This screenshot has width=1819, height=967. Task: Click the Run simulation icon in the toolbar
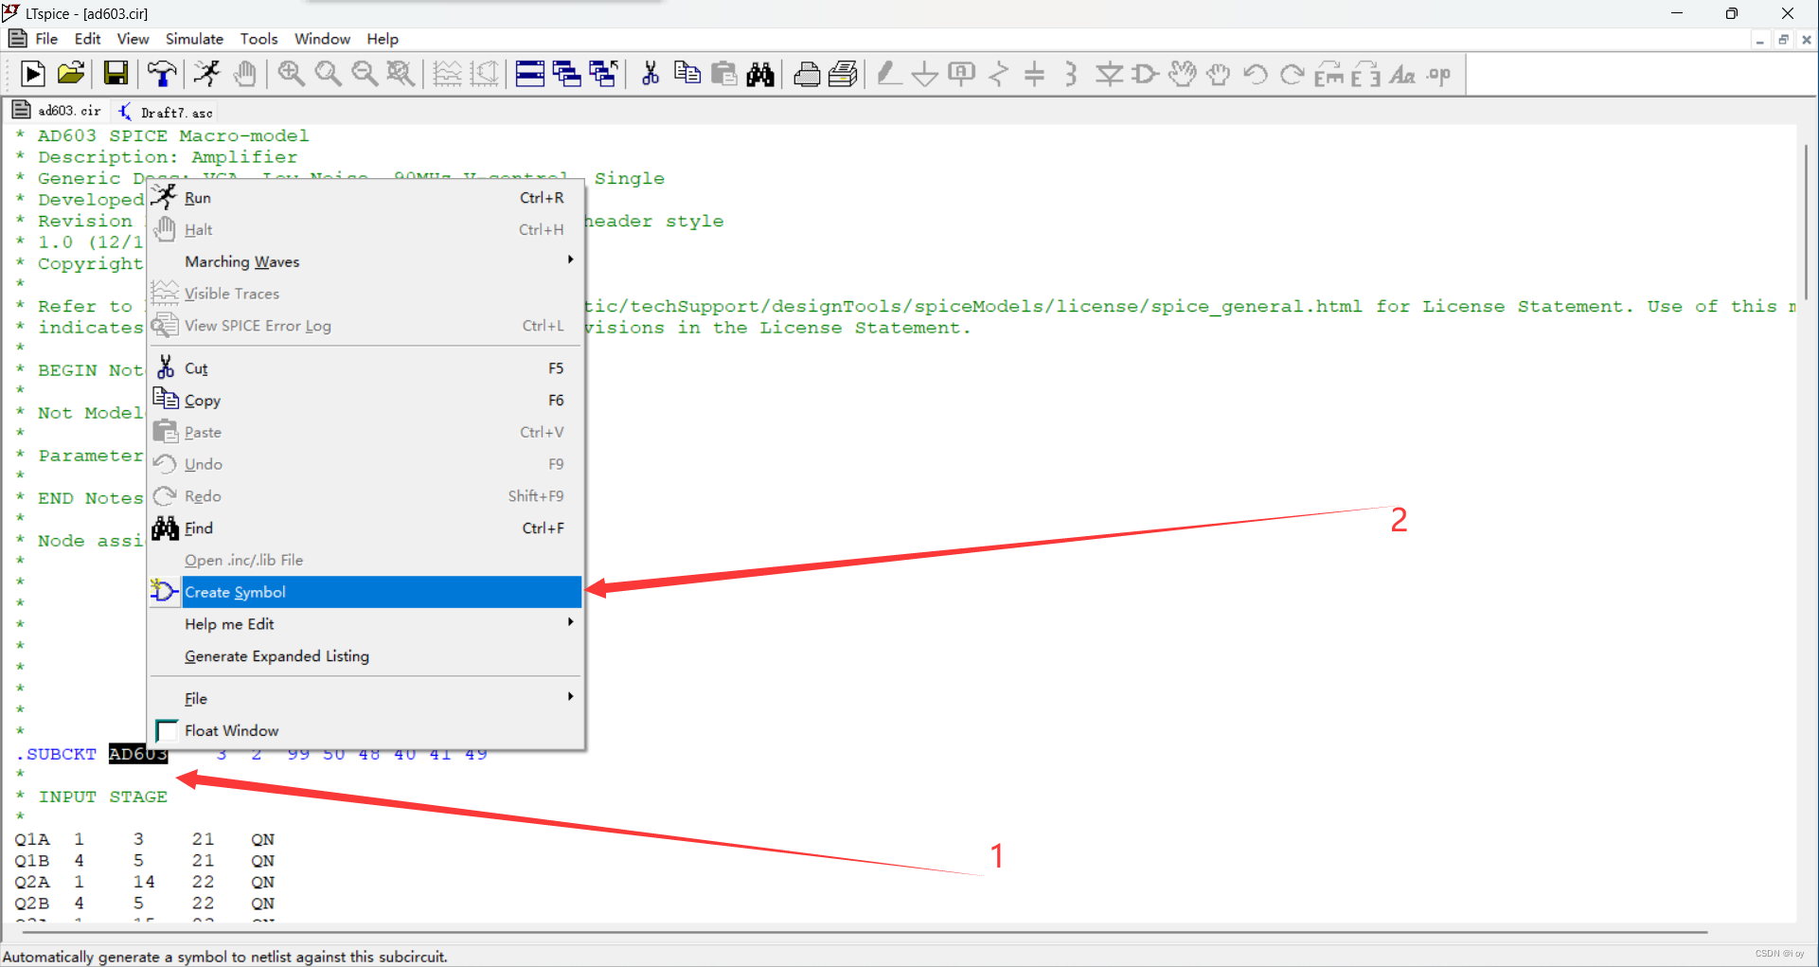point(207,74)
